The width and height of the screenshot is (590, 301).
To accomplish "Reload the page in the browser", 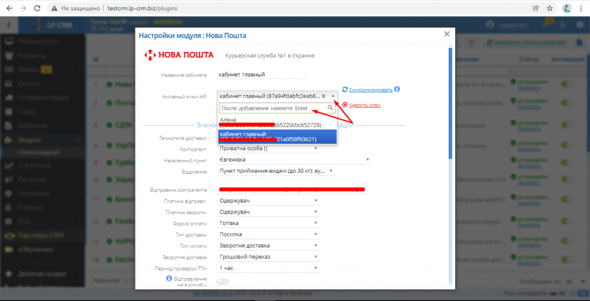I will [37, 9].
